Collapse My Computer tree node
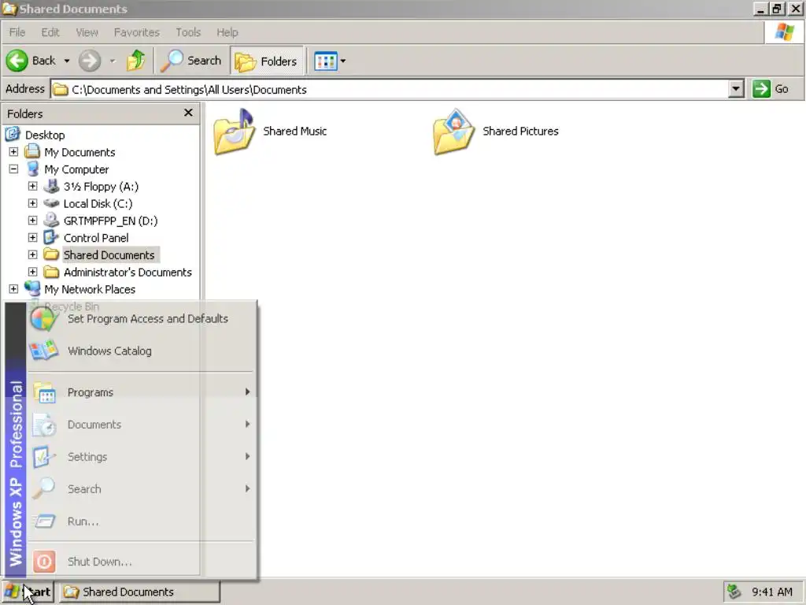The height and width of the screenshot is (605, 806). point(13,169)
